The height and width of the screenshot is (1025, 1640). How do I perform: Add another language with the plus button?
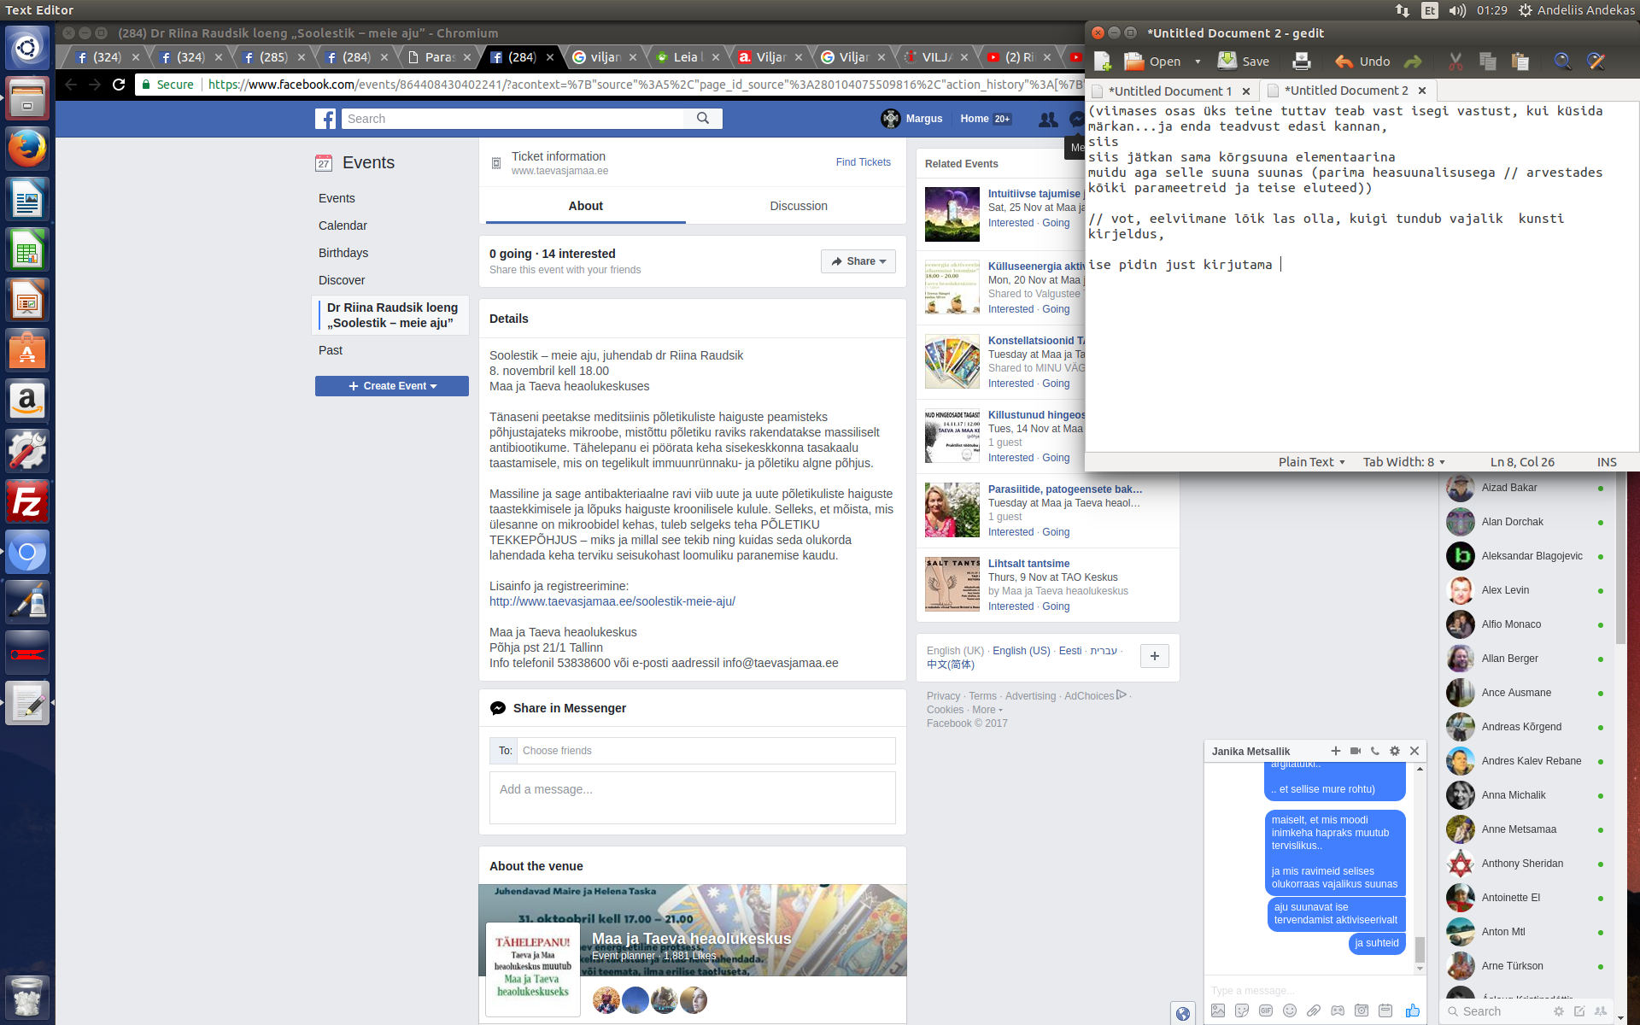point(1155,656)
